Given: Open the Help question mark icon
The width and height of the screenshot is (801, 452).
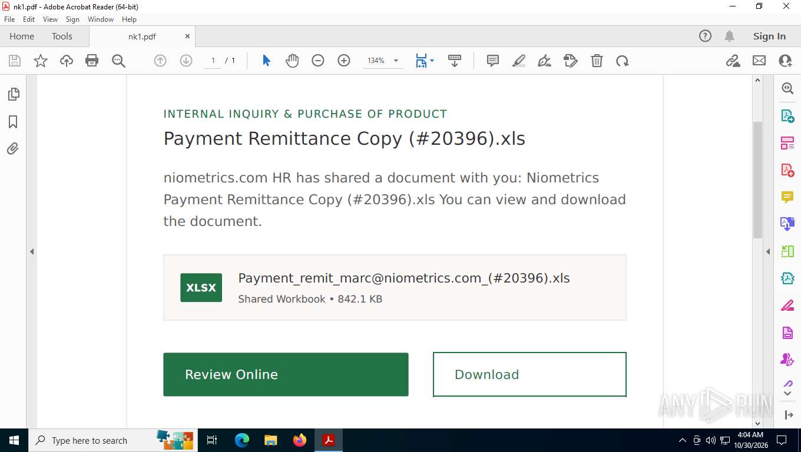Looking at the screenshot, I should point(705,36).
